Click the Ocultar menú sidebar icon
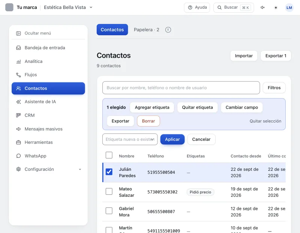This screenshot has width=300, height=233. [18, 33]
